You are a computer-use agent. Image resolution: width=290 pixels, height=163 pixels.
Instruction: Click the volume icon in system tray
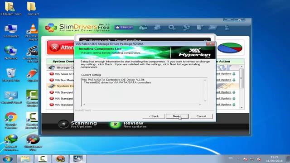tap(259, 159)
